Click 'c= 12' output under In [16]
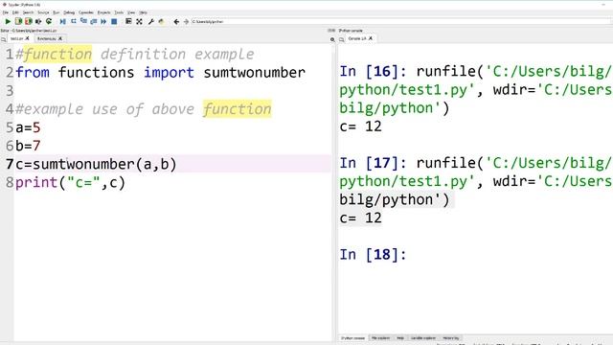Image resolution: width=613 pixels, height=345 pixels. [x=360, y=126]
